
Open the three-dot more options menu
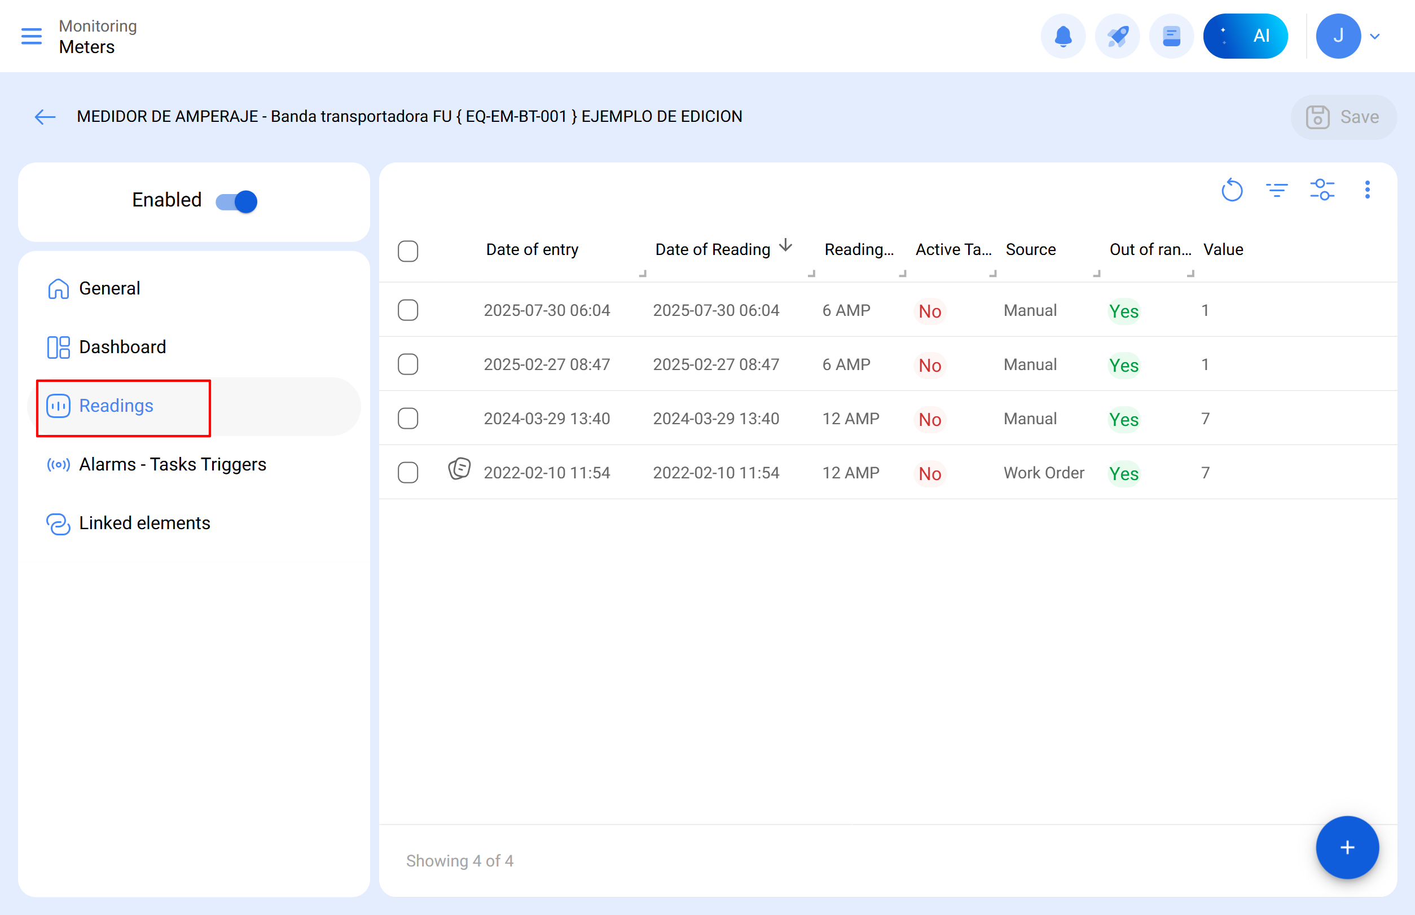click(x=1367, y=190)
